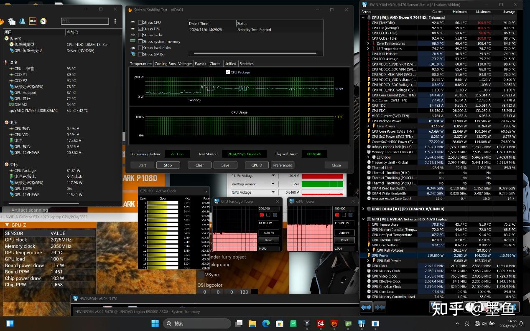Click Auto Fit in CPU Package Power graph
Image resolution: width=530 pixels, height=331 pixels.
269,232
